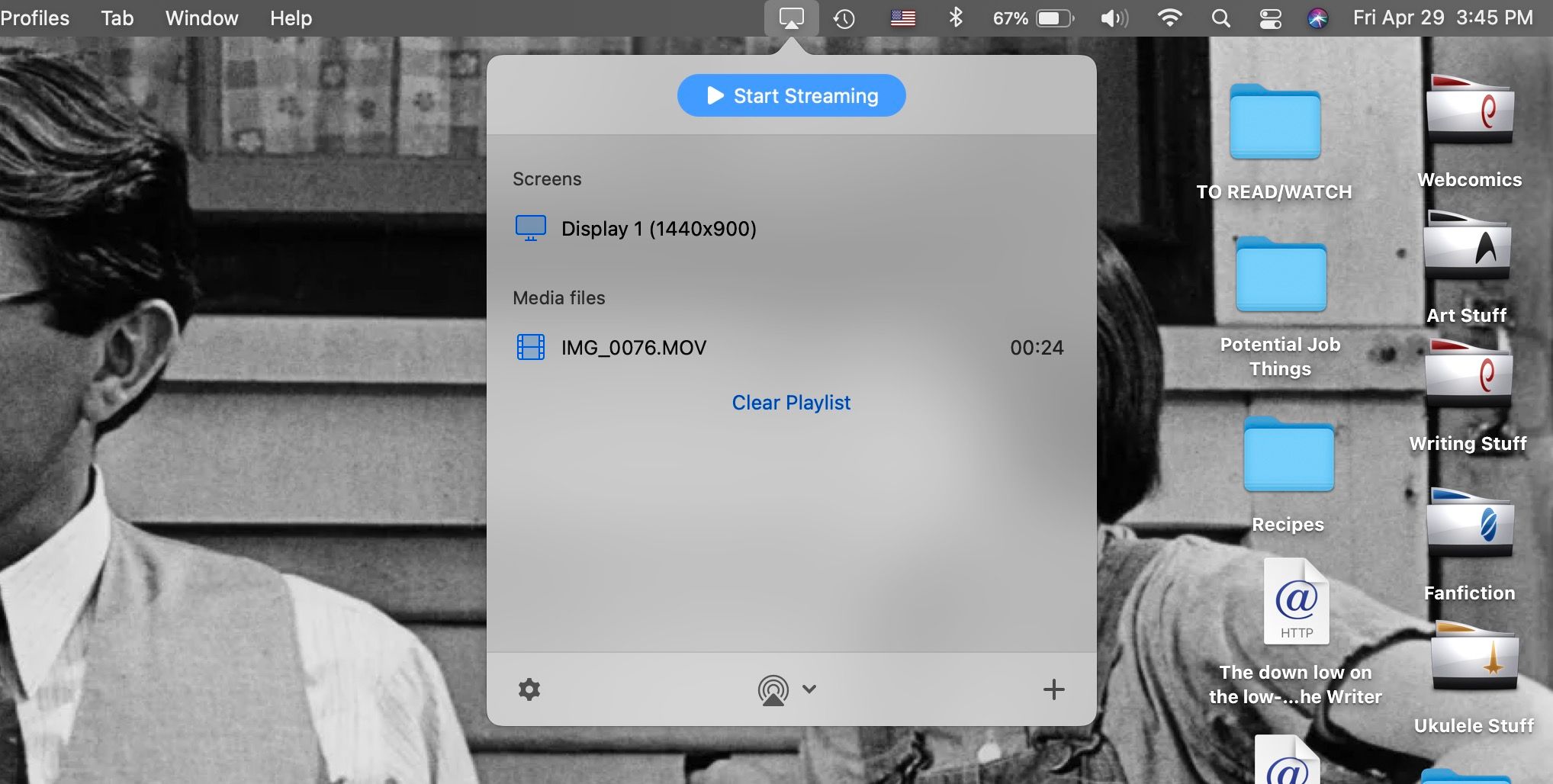Open the streaming app settings gear

[529, 689]
